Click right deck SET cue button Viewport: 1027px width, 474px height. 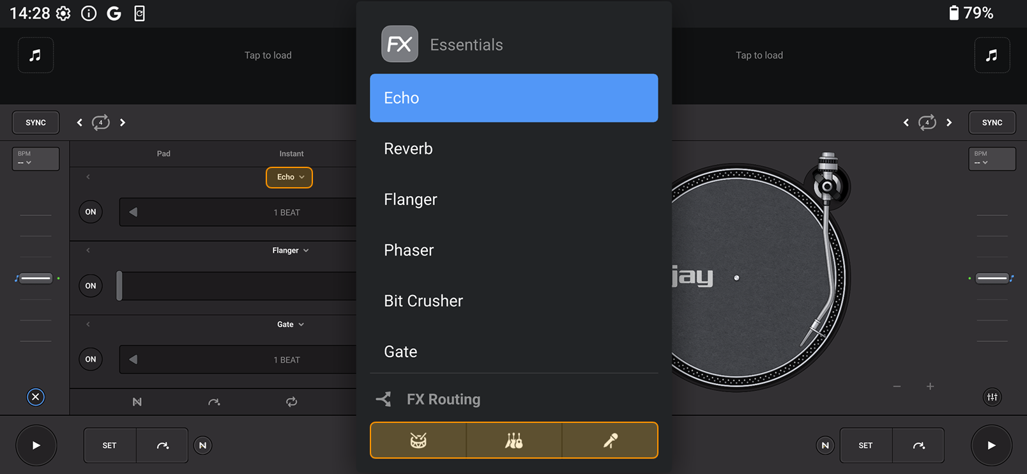point(865,445)
